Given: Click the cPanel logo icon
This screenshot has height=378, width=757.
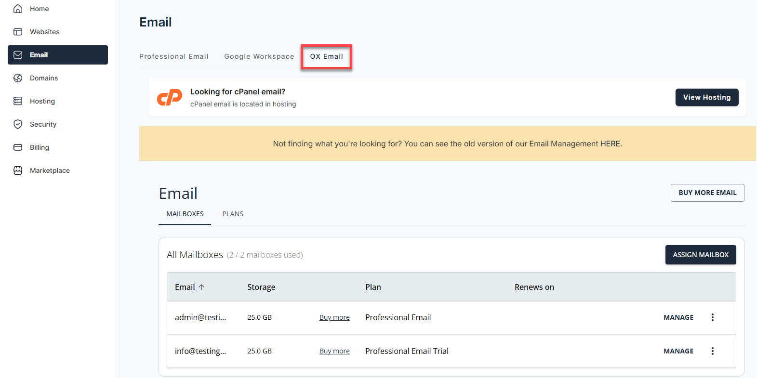Looking at the screenshot, I should tap(170, 97).
